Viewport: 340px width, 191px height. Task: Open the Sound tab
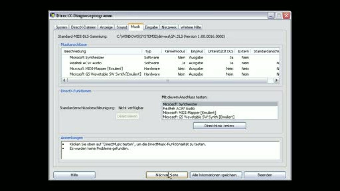pos(122,27)
